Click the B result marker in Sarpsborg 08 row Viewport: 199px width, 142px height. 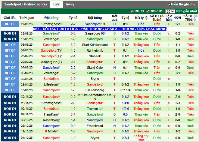[114, 34]
